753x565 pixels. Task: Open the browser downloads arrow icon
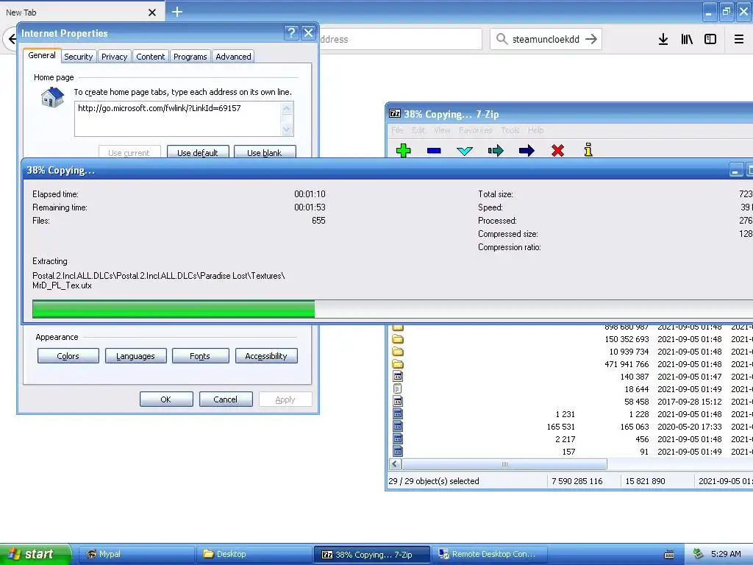coord(663,40)
